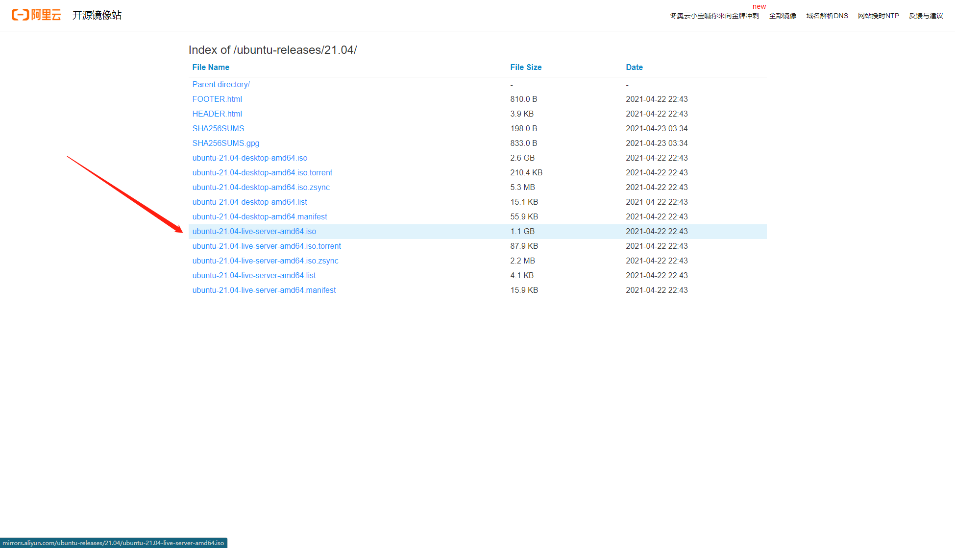The image size is (955, 548).
Task: Download the live-server iso.zsync file
Action: (265, 261)
